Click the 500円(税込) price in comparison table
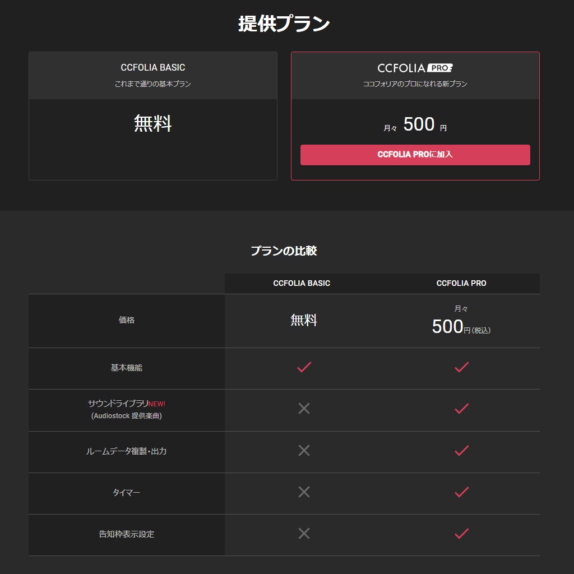574x574 pixels. (461, 327)
